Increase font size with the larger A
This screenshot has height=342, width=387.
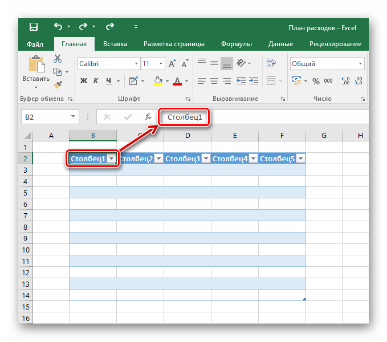[172, 64]
